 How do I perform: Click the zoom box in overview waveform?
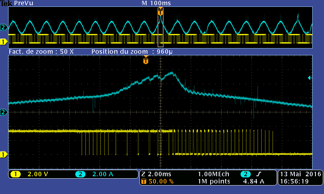(x=160, y=27)
